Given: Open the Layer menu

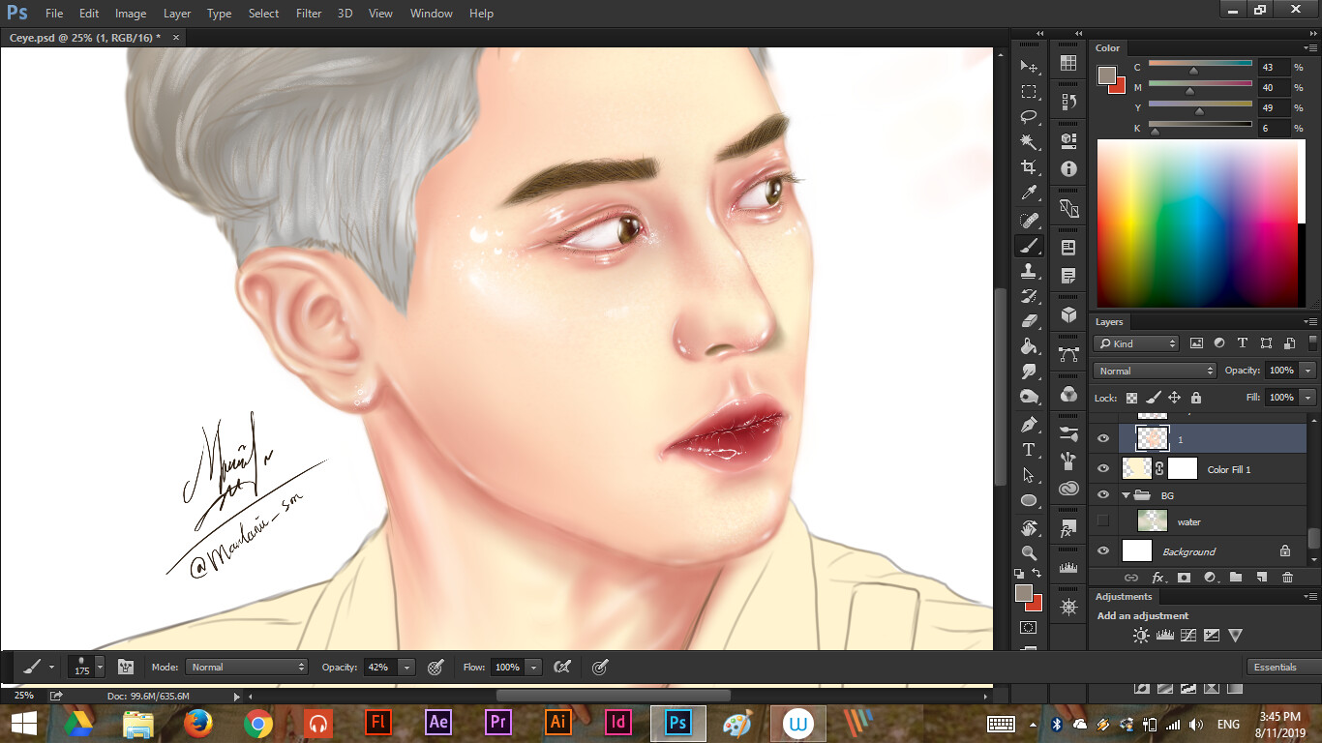Looking at the screenshot, I should [x=177, y=14].
